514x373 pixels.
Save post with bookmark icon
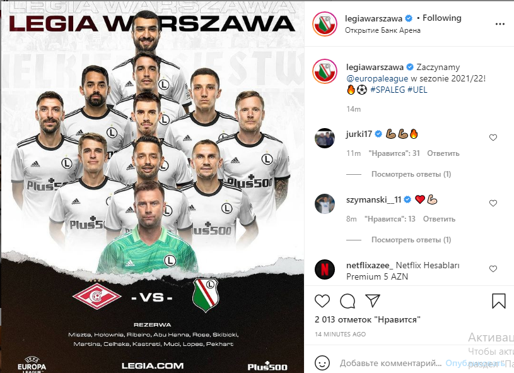point(499,301)
